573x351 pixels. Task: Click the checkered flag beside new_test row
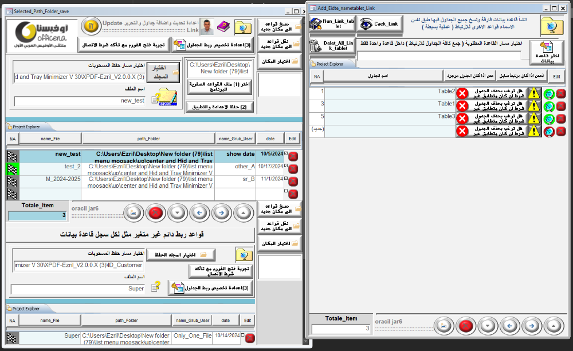click(x=12, y=156)
